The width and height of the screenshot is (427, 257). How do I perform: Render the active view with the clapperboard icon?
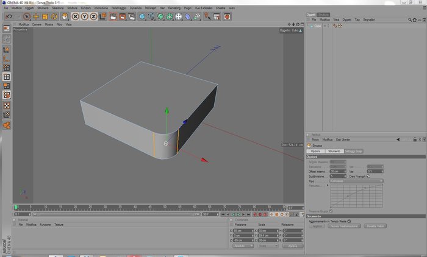[x=113, y=16]
